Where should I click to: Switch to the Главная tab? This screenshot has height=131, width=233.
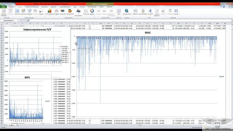coord(11,7)
